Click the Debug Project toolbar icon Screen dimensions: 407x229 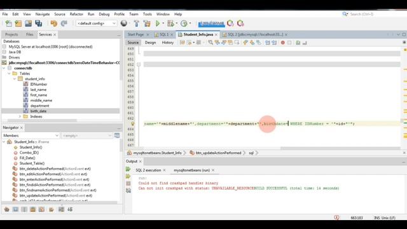170,24
